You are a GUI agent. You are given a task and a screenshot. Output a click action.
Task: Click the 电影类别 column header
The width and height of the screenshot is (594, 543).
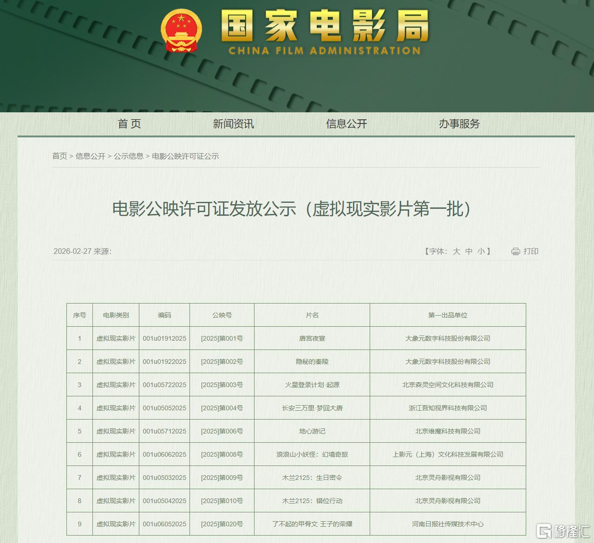(116, 315)
